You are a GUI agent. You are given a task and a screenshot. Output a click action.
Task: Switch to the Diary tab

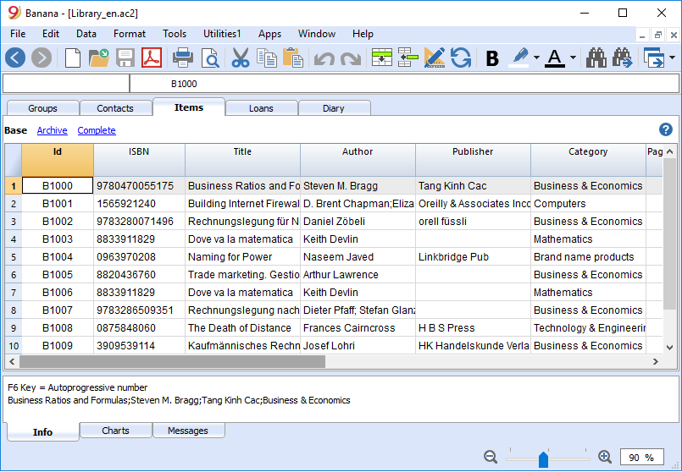[x=334, y=108]
